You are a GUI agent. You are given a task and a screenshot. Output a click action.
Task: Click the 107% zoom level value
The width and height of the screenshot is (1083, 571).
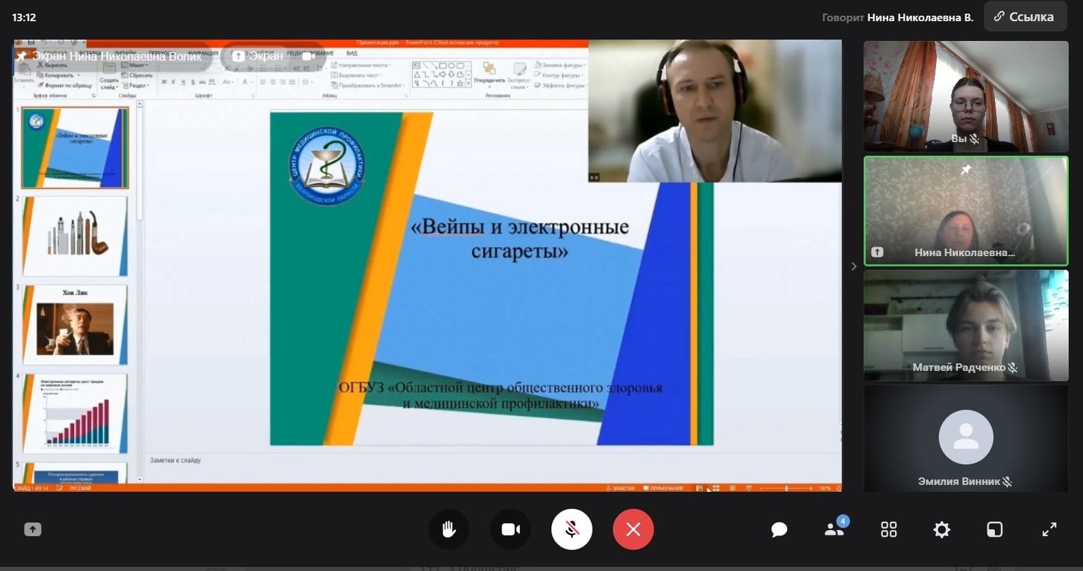click(825, 488)
